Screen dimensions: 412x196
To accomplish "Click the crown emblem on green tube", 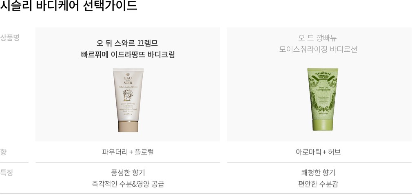I will tap(323, 76).
